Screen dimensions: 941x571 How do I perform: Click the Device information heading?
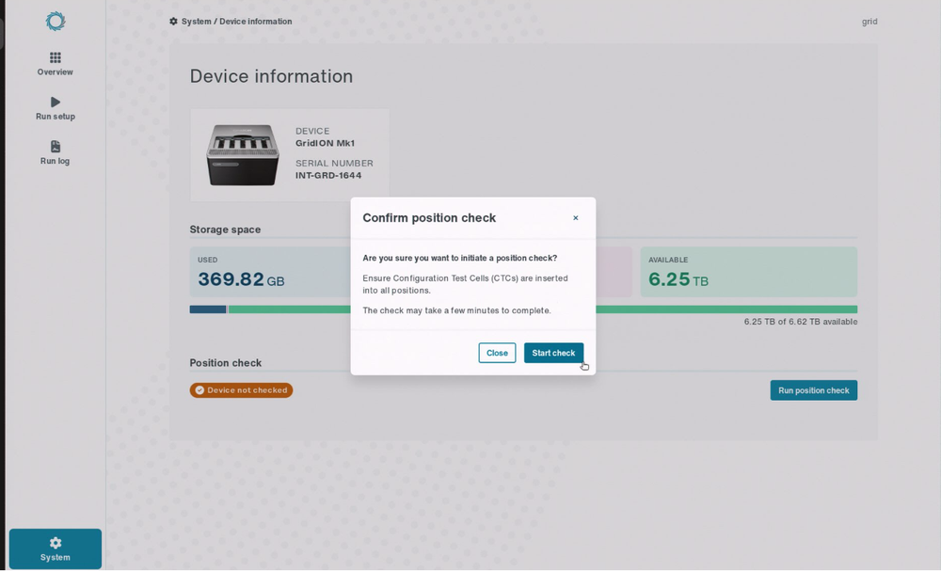271,76
